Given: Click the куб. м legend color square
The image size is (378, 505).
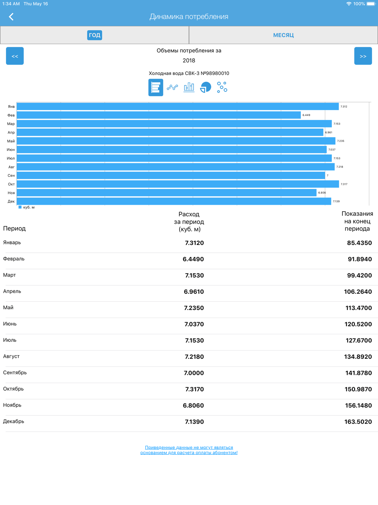Looking at the screenshot, I should coord(20,207).
